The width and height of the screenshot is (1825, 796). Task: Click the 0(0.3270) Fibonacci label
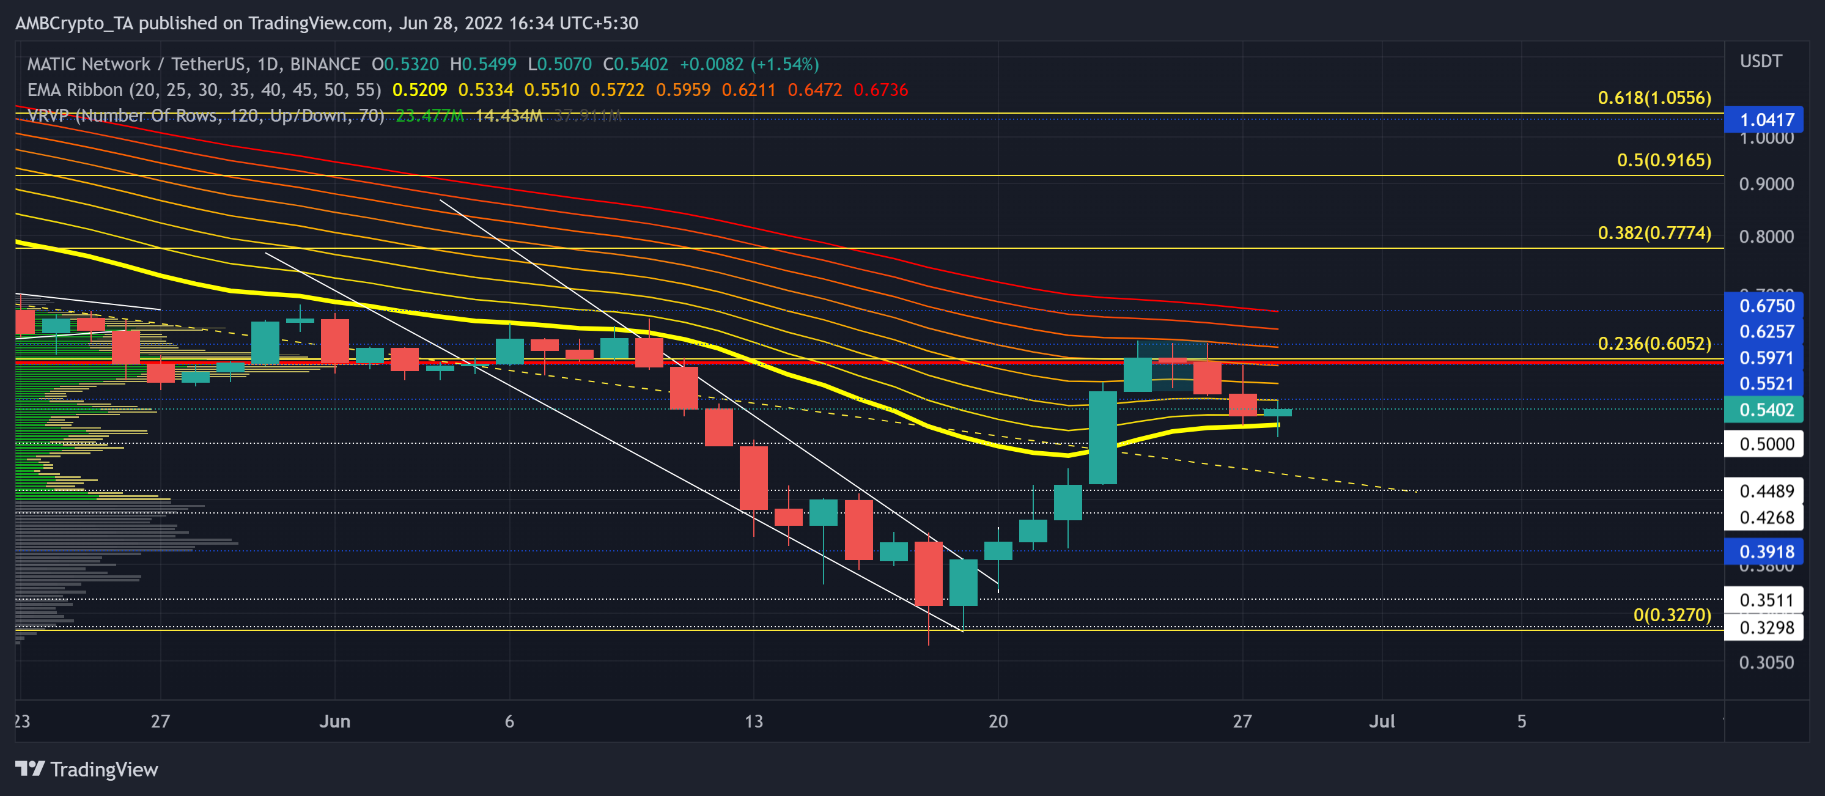pyautogui.click(x=1672, y=614)
